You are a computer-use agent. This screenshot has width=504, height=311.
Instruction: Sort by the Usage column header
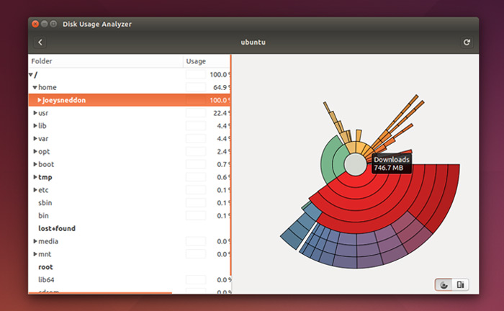[206, 61]
